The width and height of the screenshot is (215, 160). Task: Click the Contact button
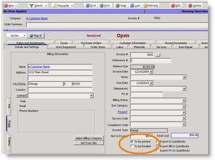(21, 95)
